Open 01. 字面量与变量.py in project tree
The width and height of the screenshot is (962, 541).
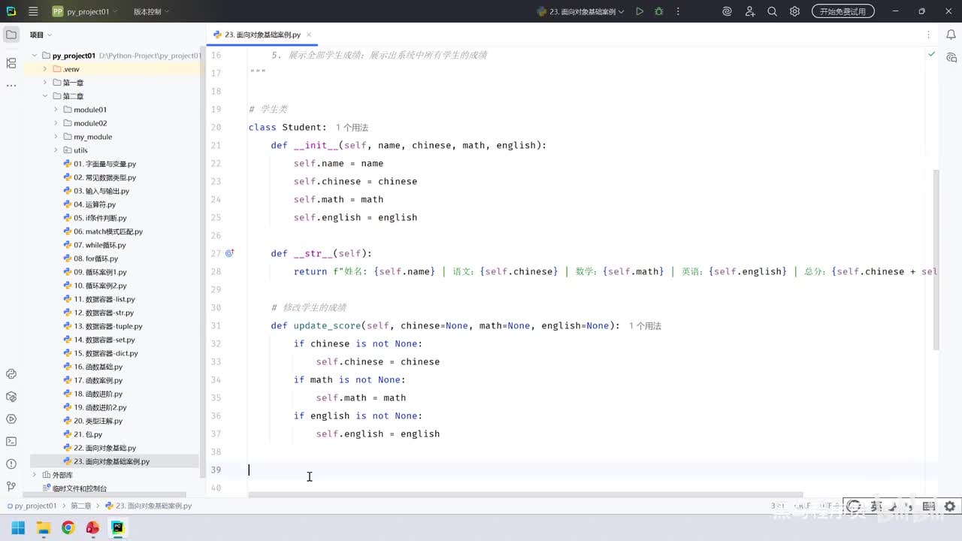click(x=104, y=164)
